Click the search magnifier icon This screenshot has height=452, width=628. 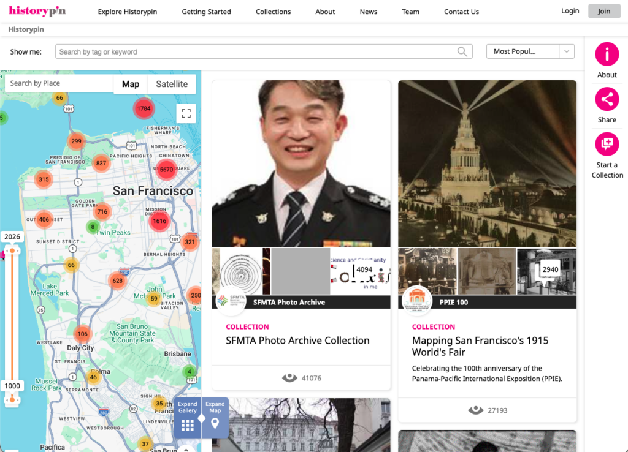pyautogui.click(x=462, y=51)
